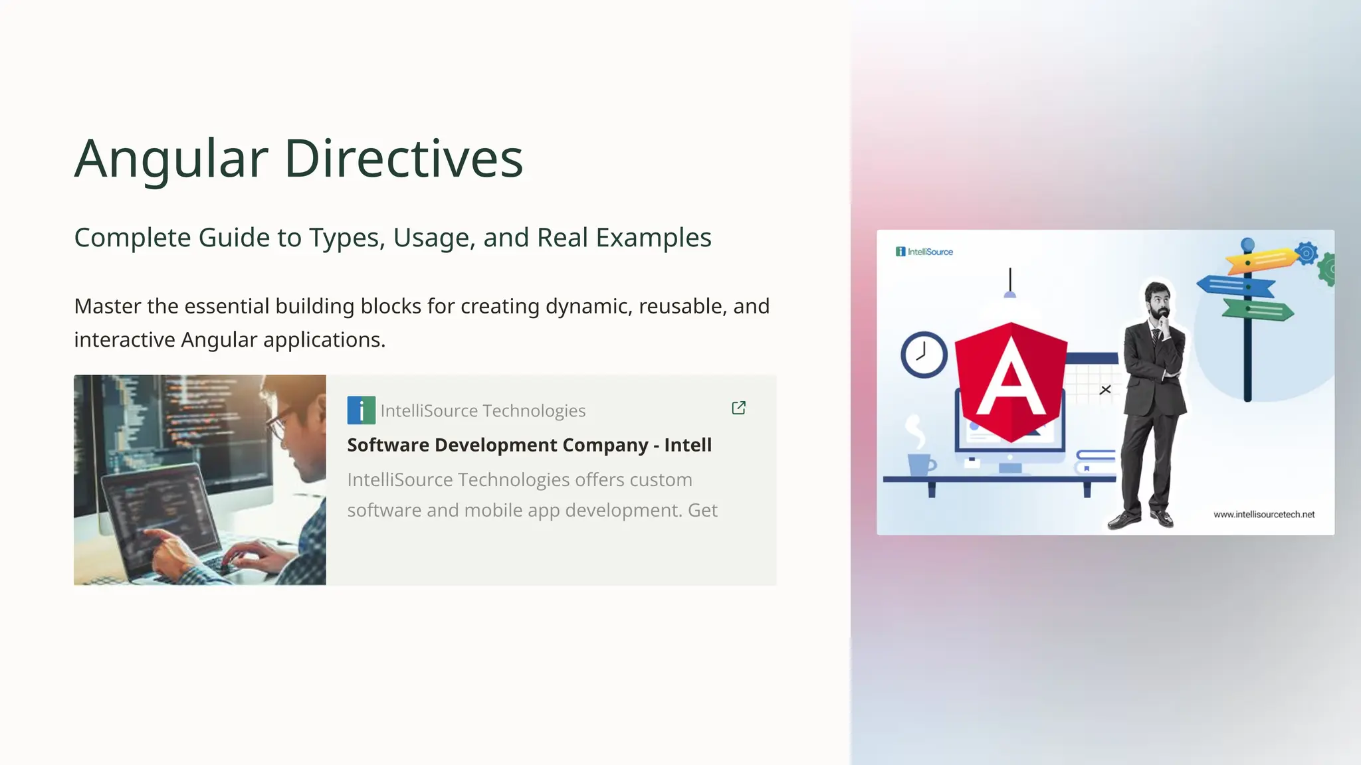Click the IntelliSource Technologies logo icon
1361x765 pixels.
361,410
